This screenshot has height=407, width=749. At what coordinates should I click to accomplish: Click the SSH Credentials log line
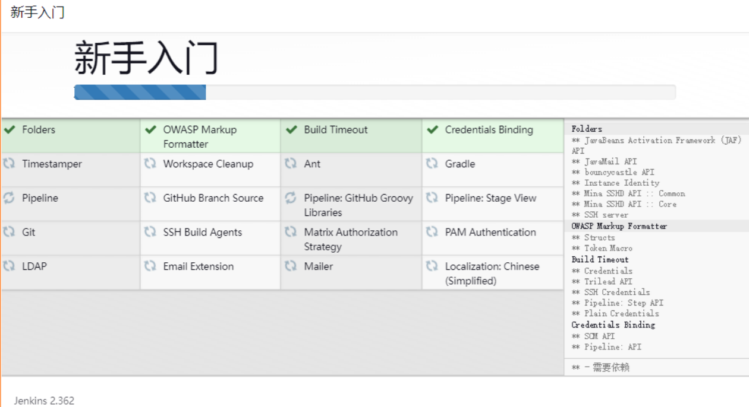(x=611, y=292)
